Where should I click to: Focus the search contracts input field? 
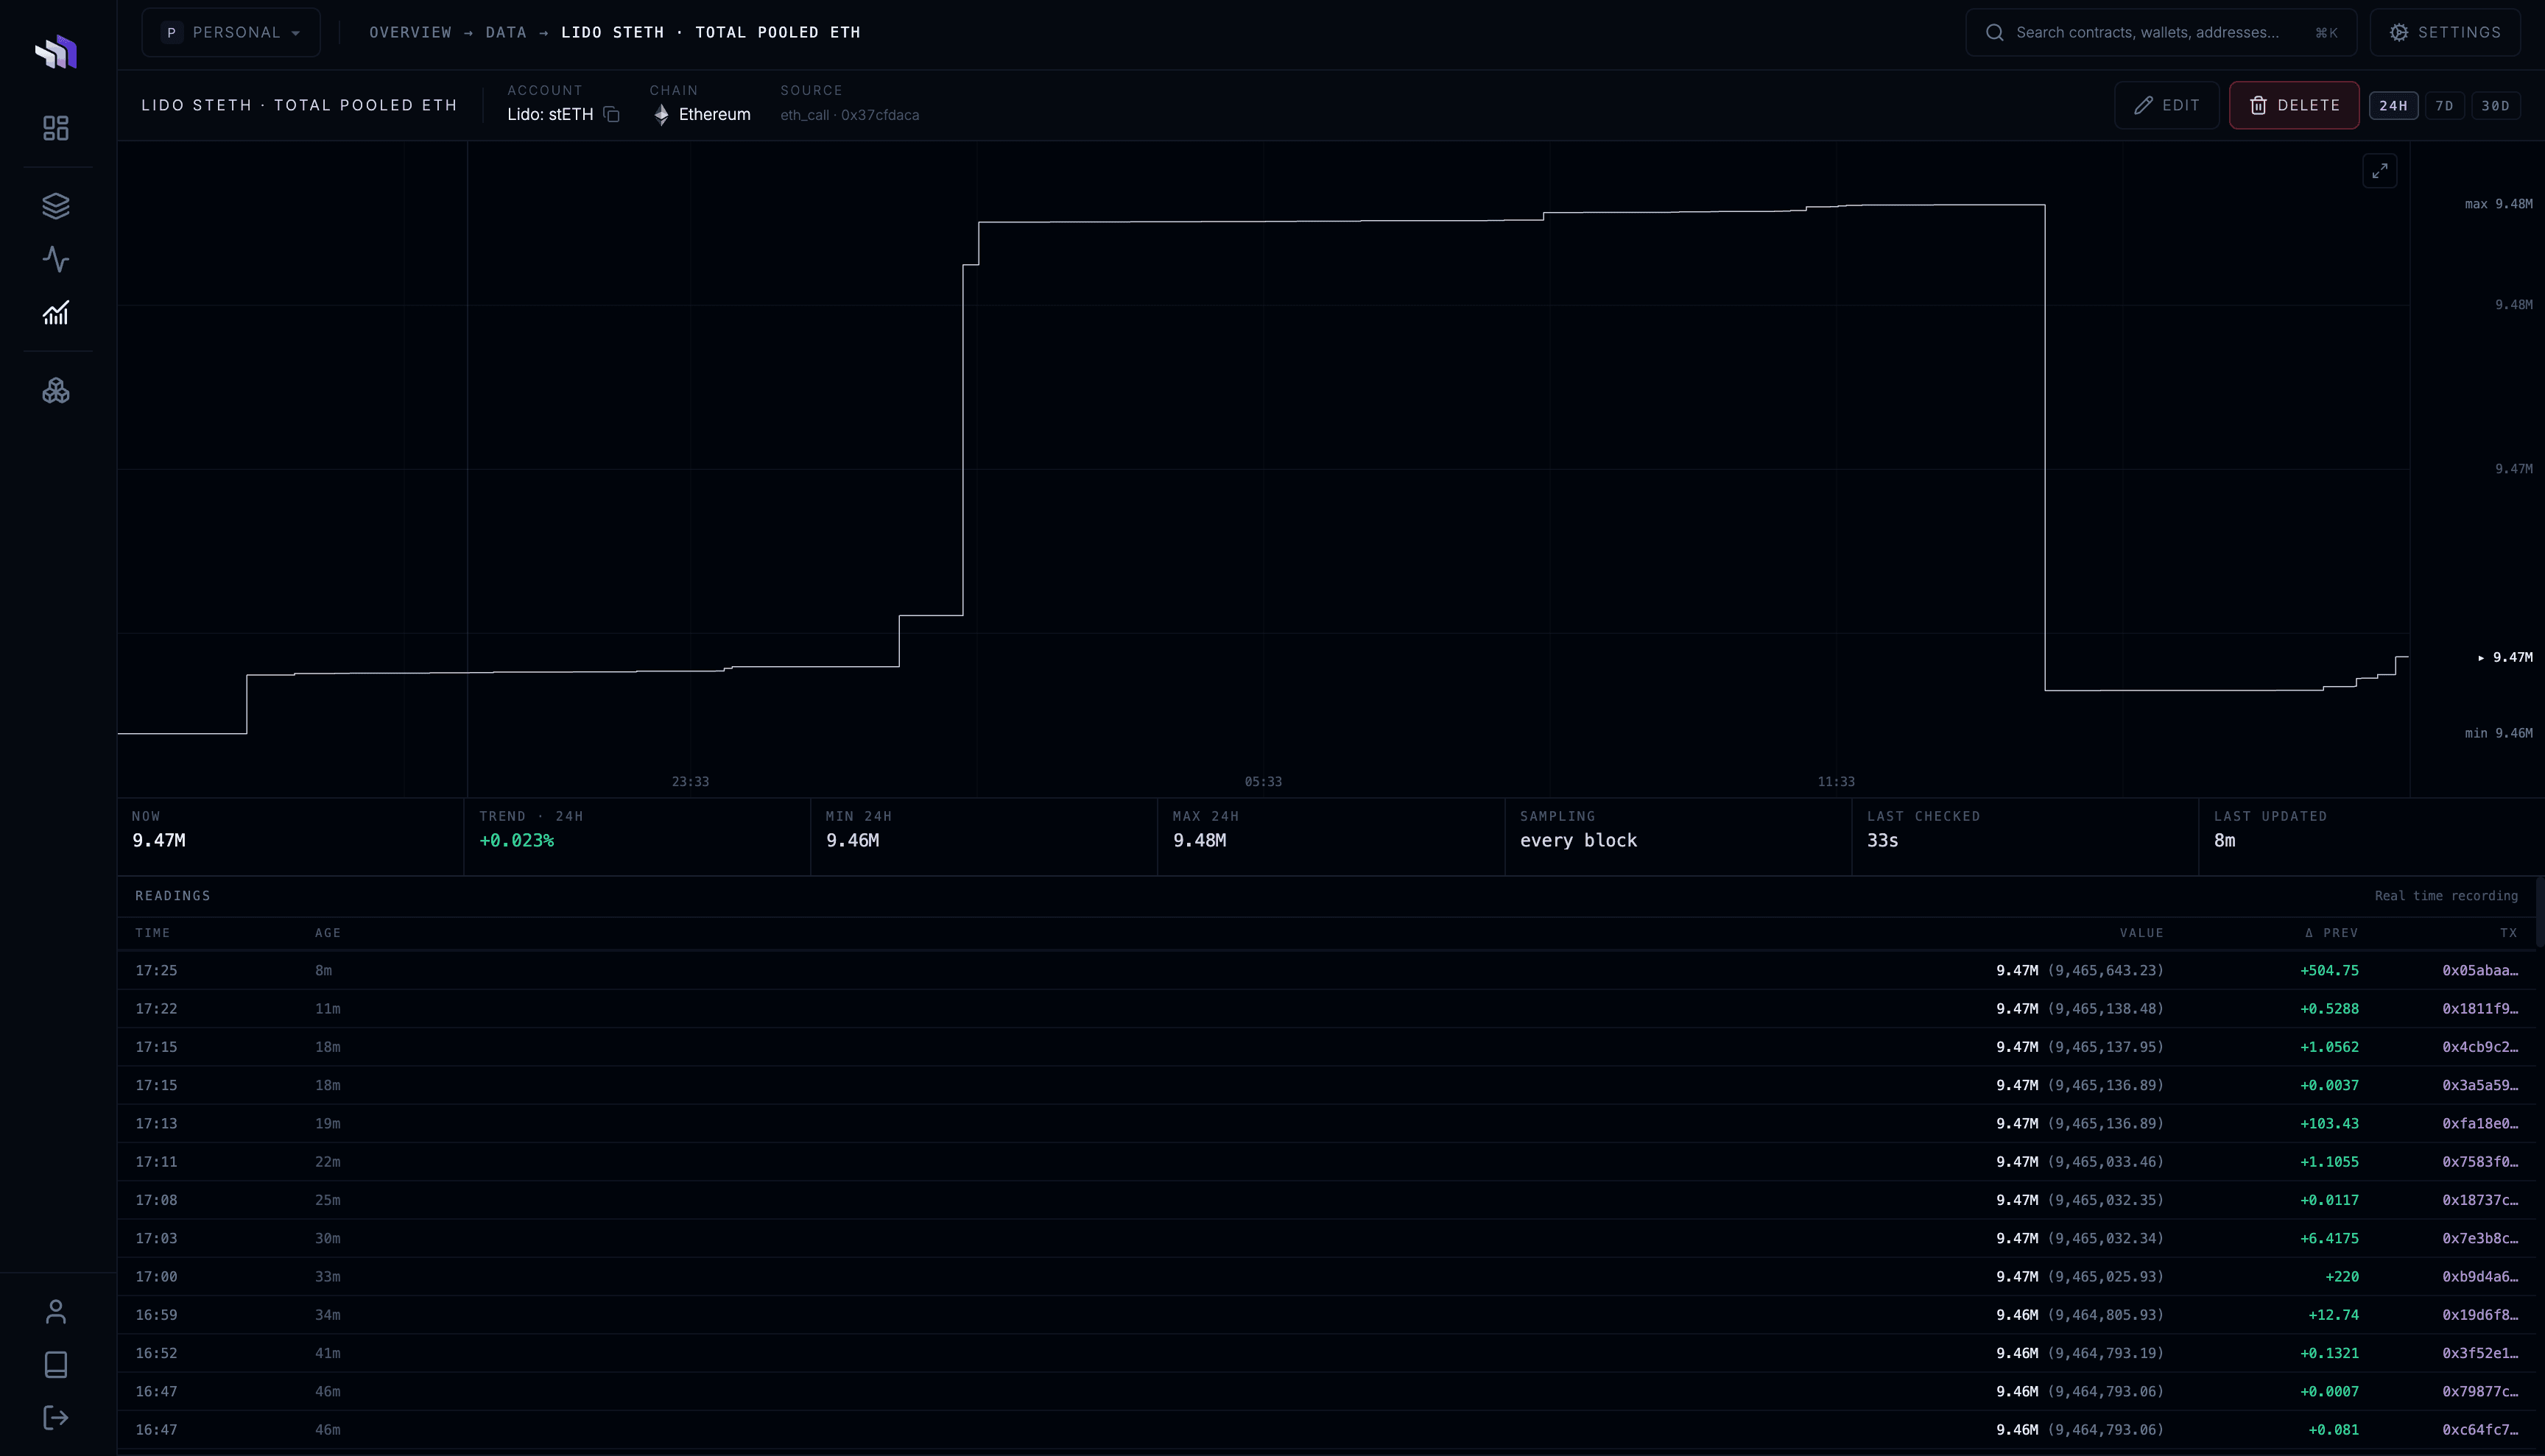pyautogui.click(x=2161, y=33)
